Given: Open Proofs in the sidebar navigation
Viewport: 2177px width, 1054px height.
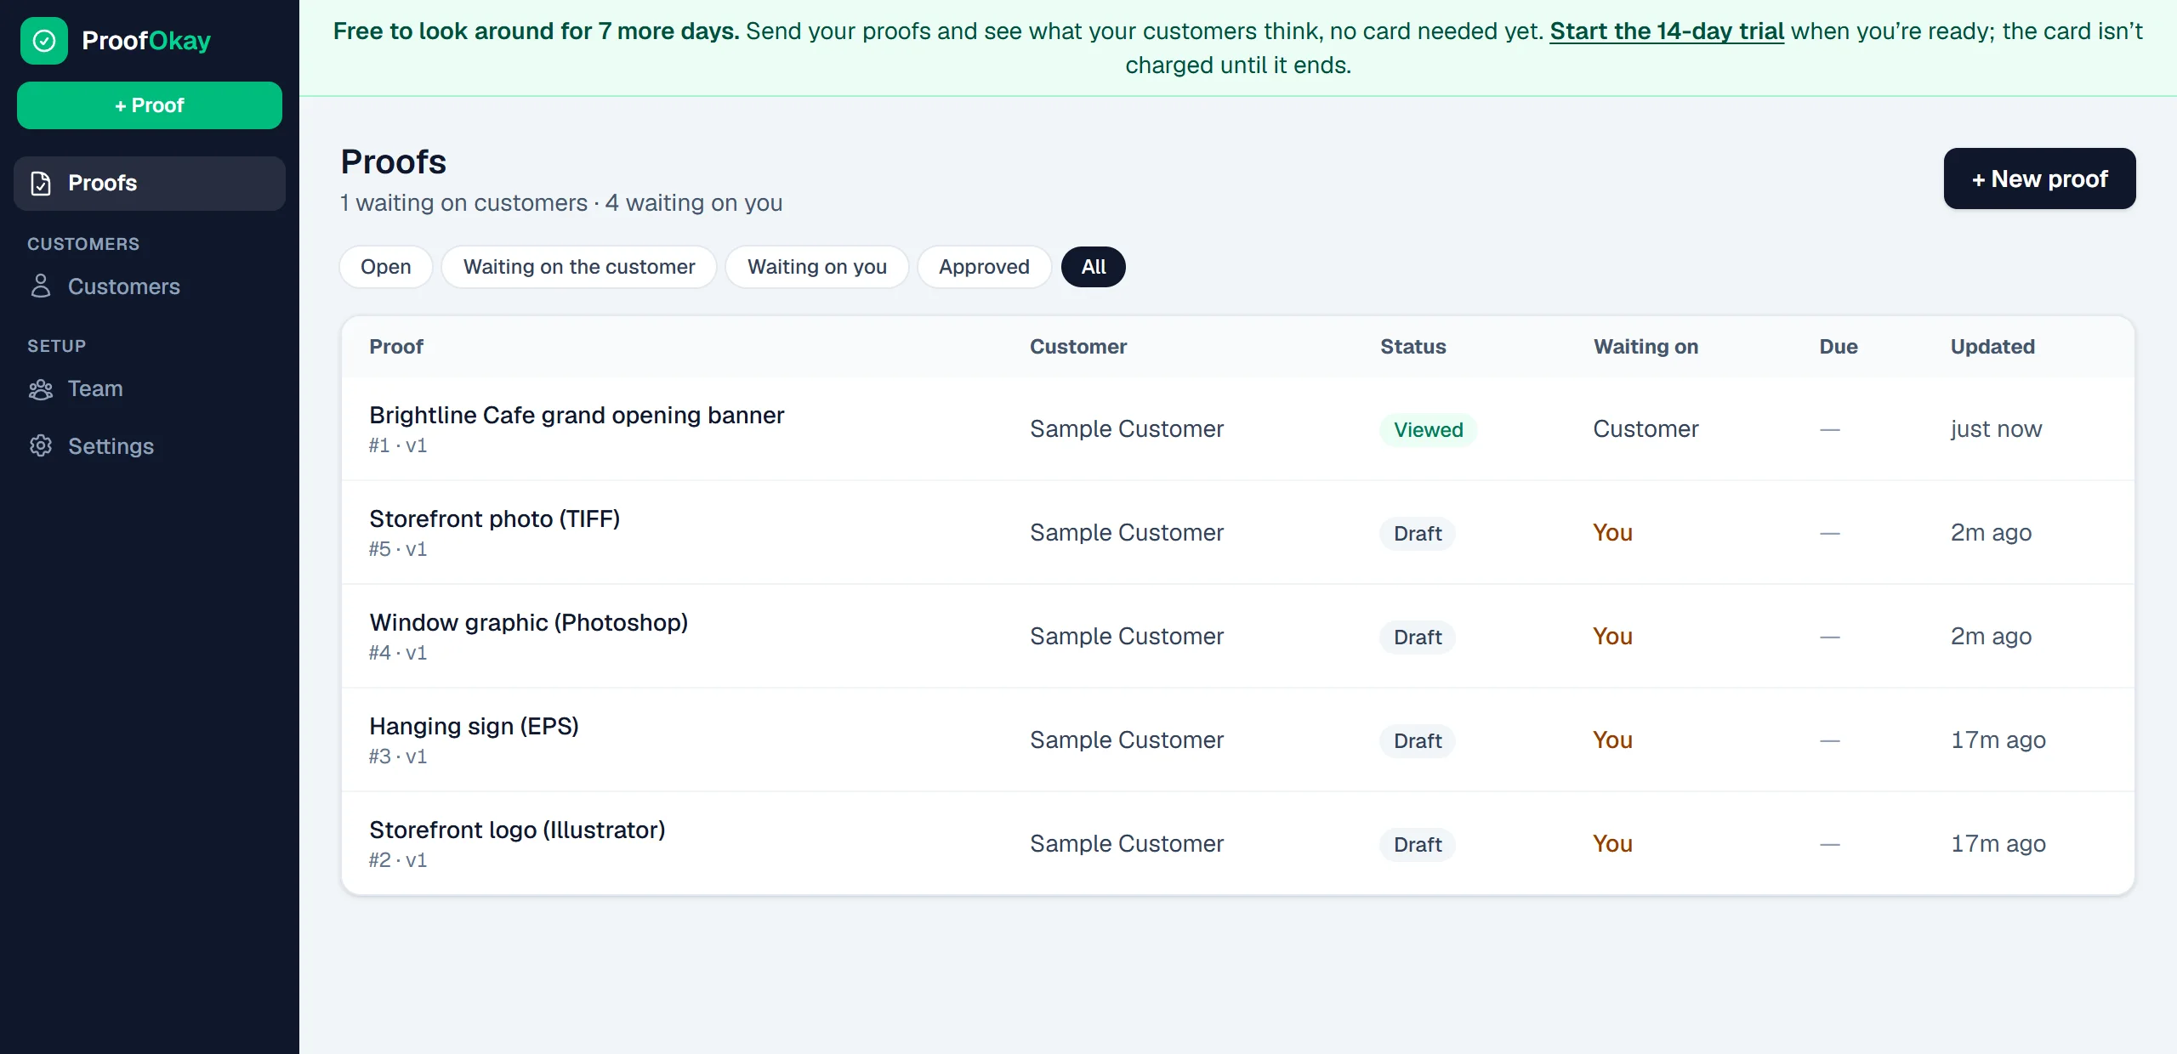Looking at the screenshot, I should coord(150,184).
